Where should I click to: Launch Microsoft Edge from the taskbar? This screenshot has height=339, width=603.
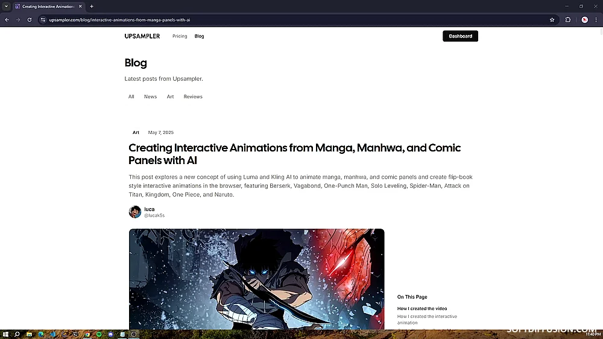[41, 334]
